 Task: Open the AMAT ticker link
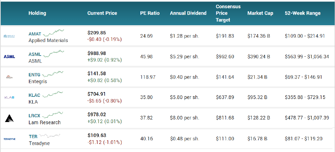click(x=35, y=34)
